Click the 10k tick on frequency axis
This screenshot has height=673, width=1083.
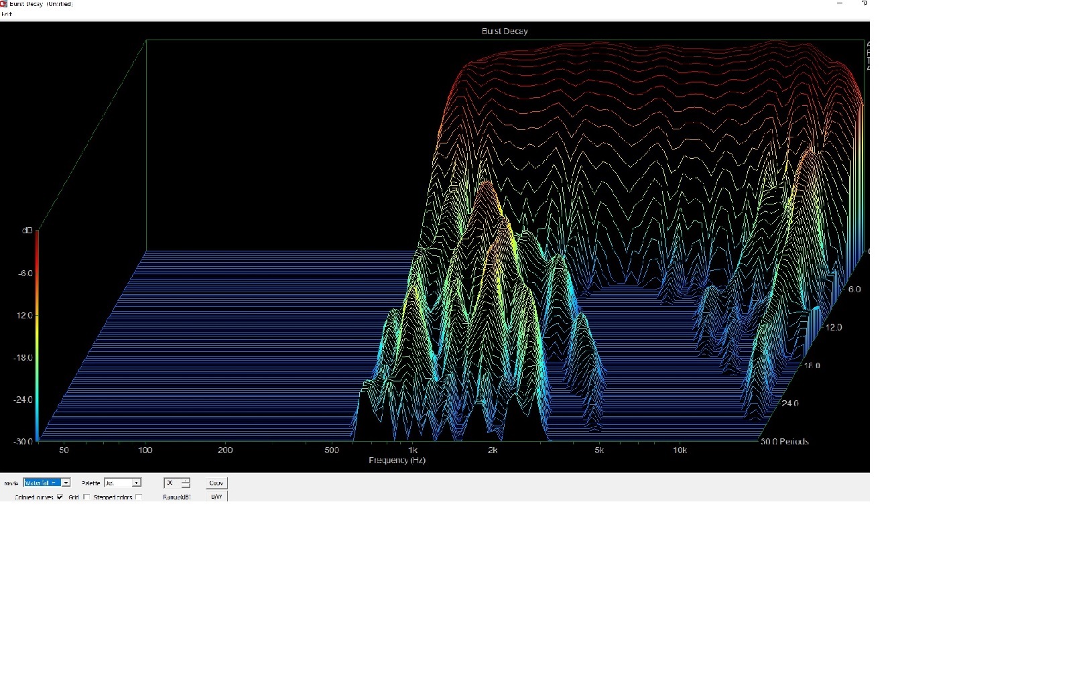click(680, 450)
